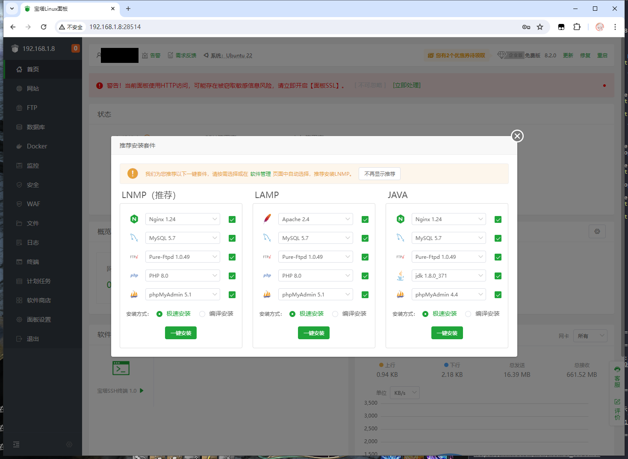628x459 pixels.
Task: Open 网站 in the sidebar
Action: [x=43, y=89]
